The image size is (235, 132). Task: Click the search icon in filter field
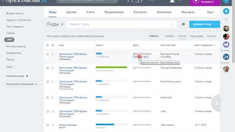(172, 24)
